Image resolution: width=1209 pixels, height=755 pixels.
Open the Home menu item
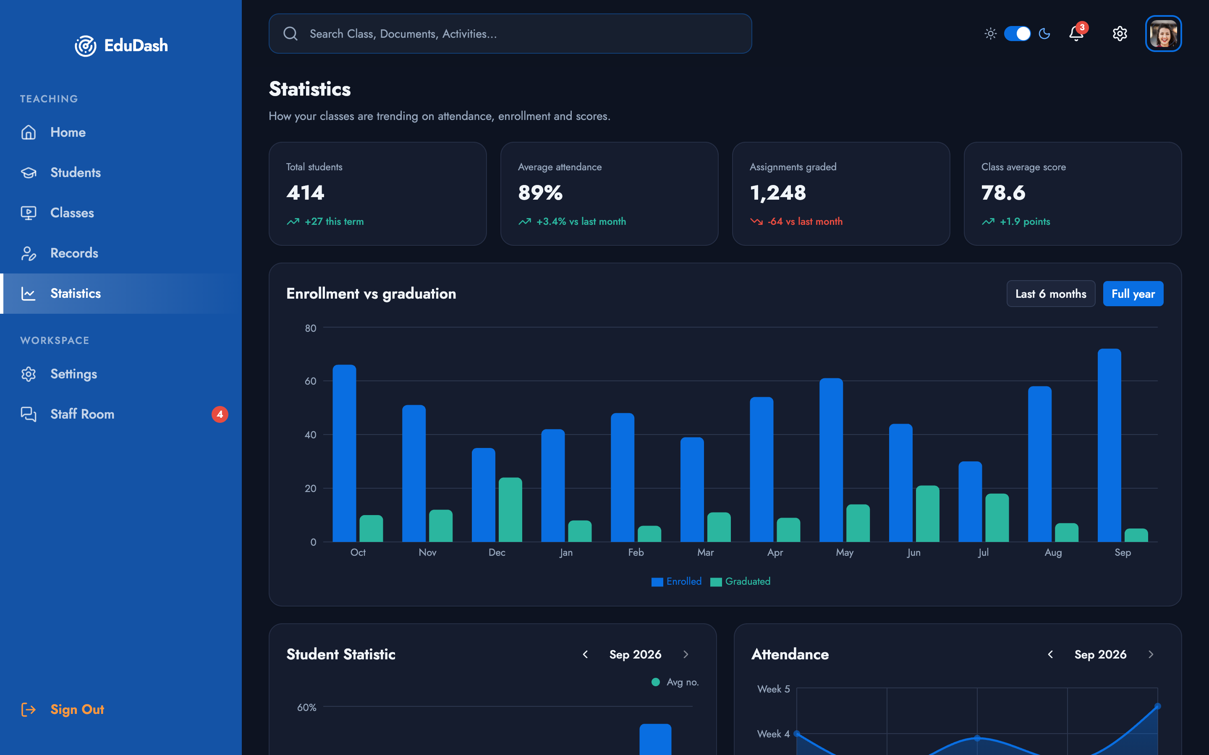click(x=121, y=132)
